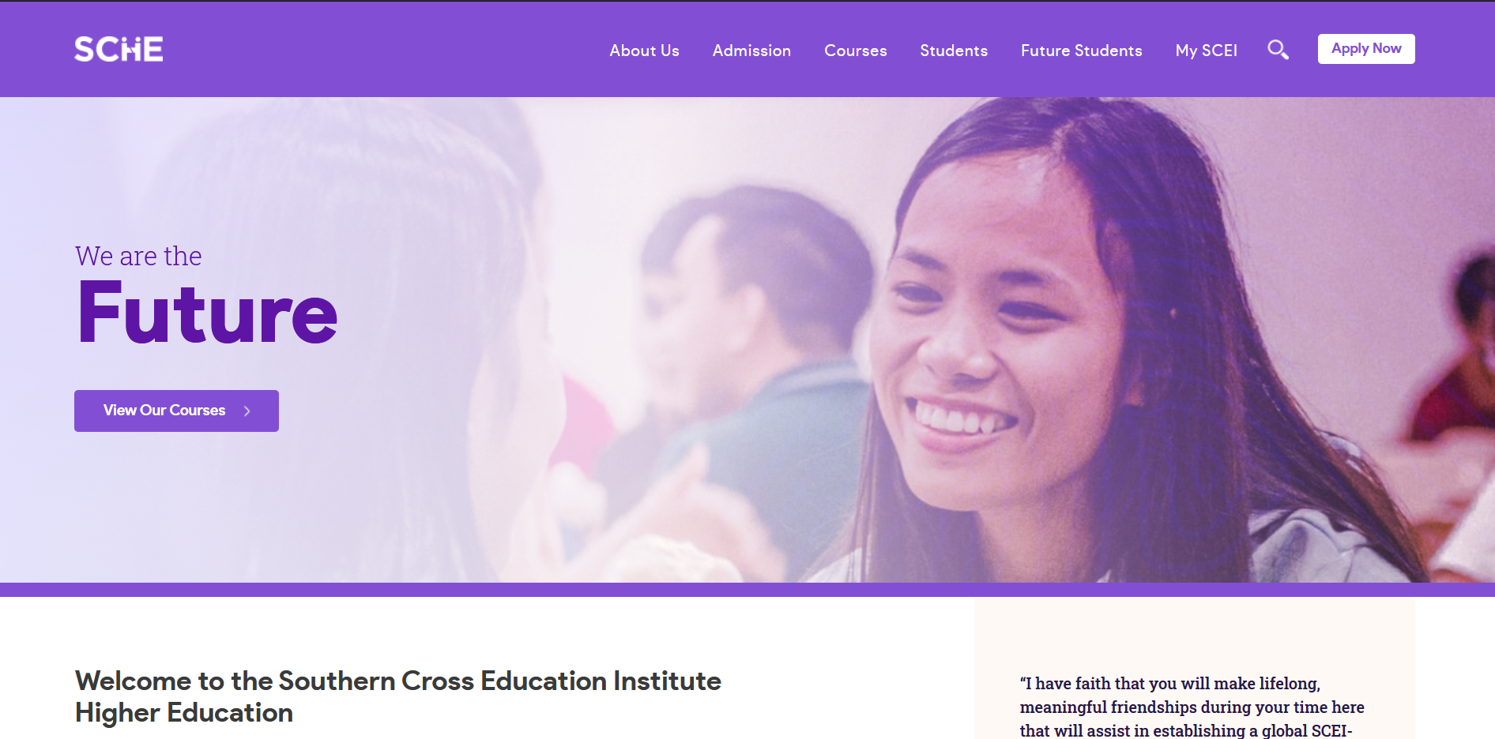Click the SCHE logo in header

coord(119,49)
